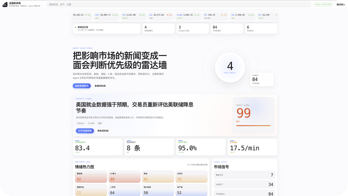Click the 触发新闻脉冲 blue button
The image size is (348, 196).
pos(82,86)
